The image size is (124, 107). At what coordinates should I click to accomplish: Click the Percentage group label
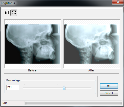point(13,80)
